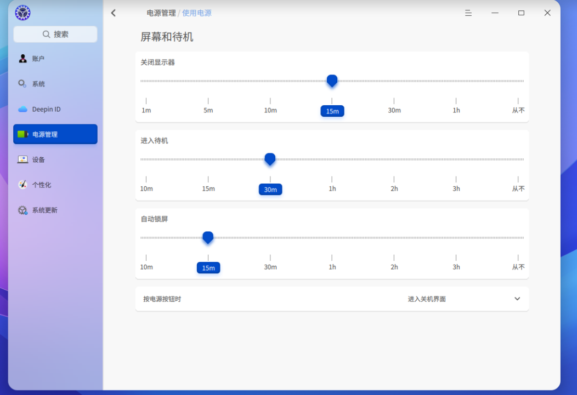
Task: Open 个性化 sidebar entry
Action: pyautogui.click(x=55, y=185)
